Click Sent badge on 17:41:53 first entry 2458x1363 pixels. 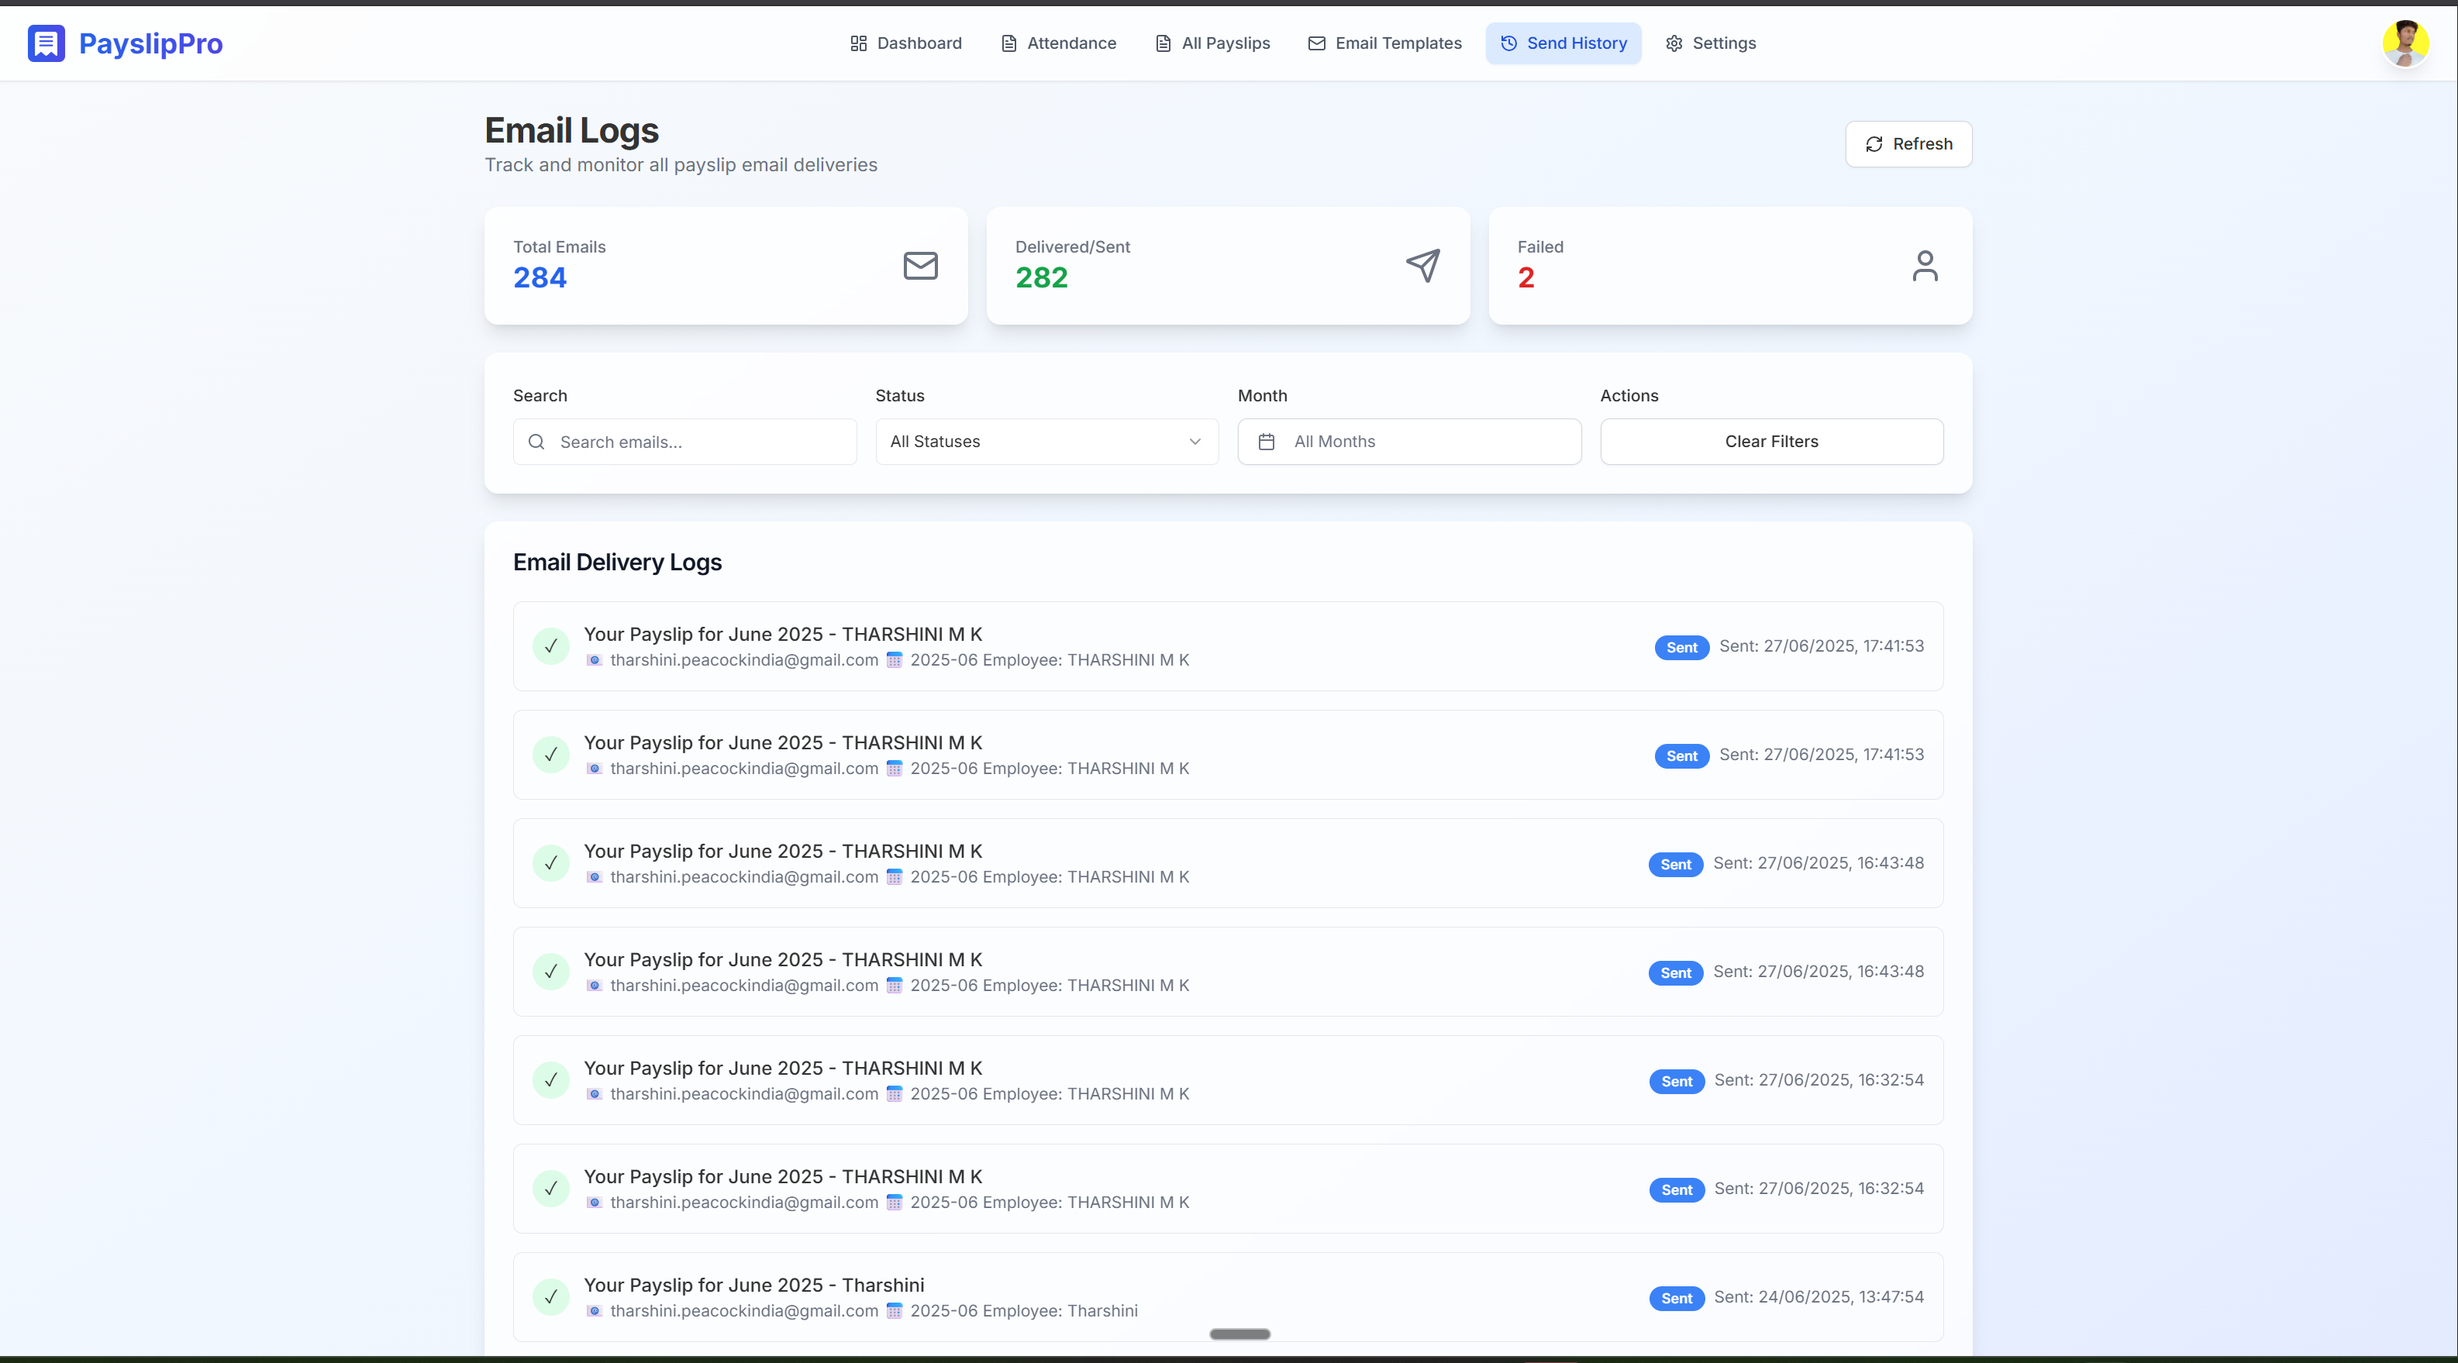click(x=1681, y=648)
